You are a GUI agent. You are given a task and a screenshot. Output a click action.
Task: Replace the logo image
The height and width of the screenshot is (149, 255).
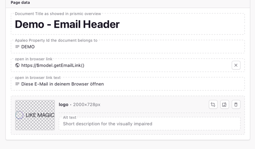coord(224,105)
